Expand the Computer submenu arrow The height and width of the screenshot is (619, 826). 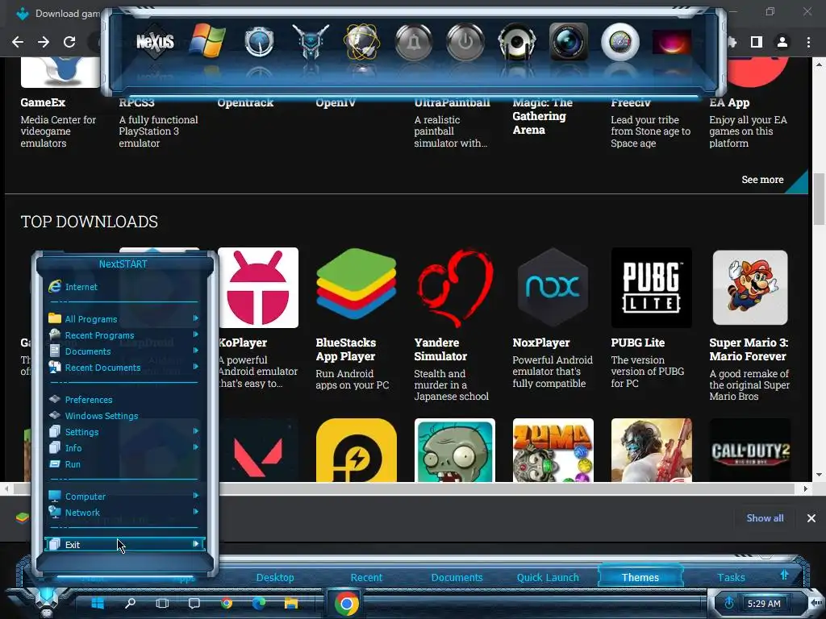(x=195, y=496)
